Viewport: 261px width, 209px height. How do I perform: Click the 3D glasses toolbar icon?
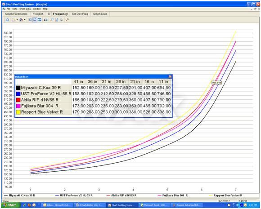point(45,20)
